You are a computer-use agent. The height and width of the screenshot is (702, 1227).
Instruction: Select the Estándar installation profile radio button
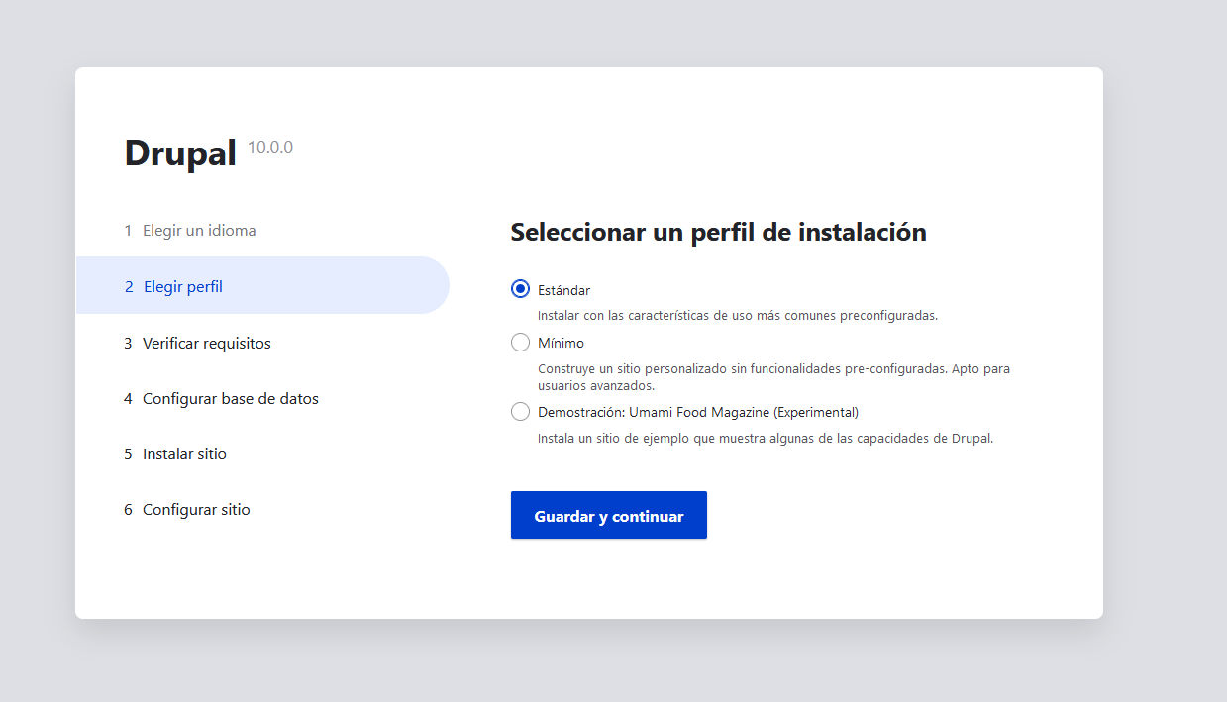pos(520,289)
